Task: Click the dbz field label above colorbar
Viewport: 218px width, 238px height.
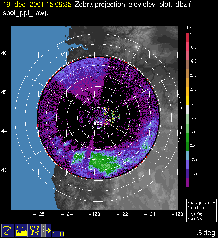Action: pyautogui.click(x=188, y=28)
